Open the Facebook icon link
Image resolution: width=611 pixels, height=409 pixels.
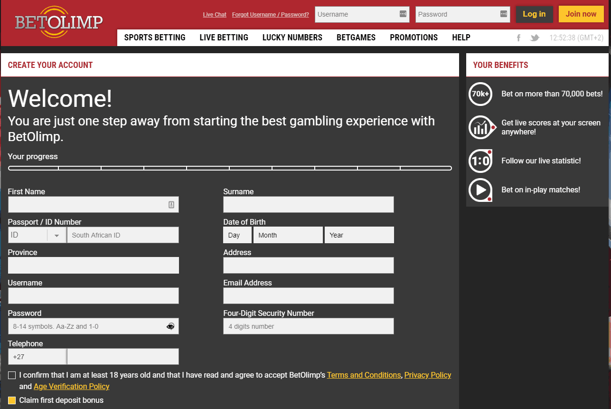pos(519,38)
